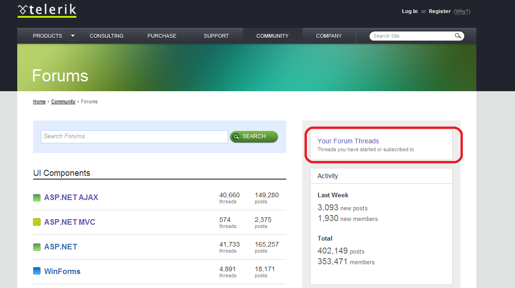Open the Purchase menu item
This screenshot has width=515, height=288.
[x=162, y=36]
